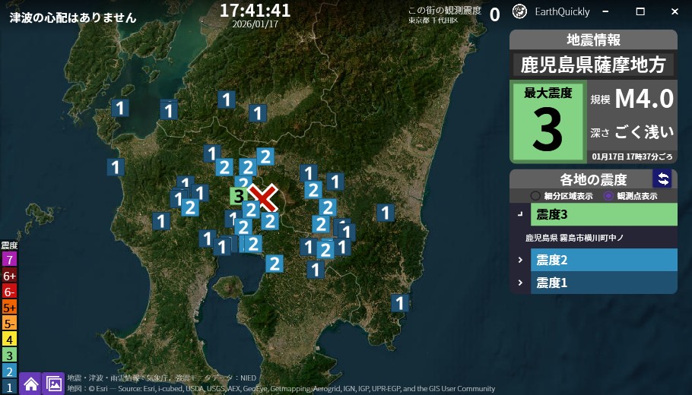Click the EarthQuickly title text
The width and height of the screenshot is (692, 395).
562,12
